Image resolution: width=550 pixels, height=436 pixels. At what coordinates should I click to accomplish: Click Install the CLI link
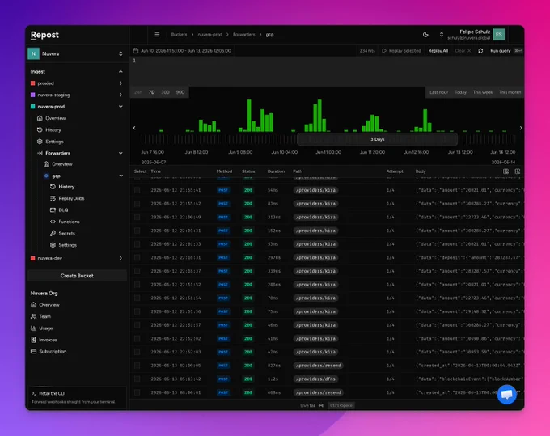click(x=52, y=393)
